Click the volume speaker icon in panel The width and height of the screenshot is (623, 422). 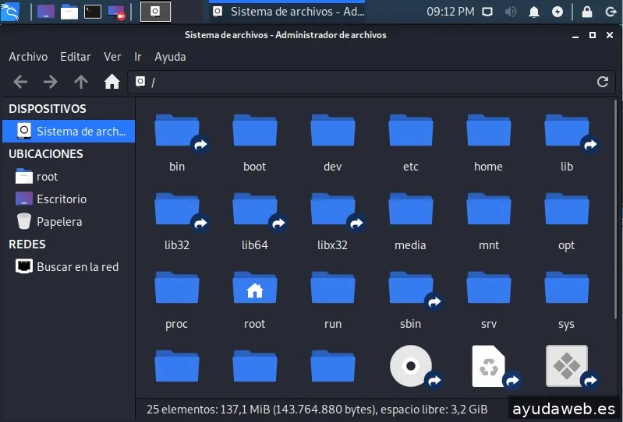[x=511, y=12]
